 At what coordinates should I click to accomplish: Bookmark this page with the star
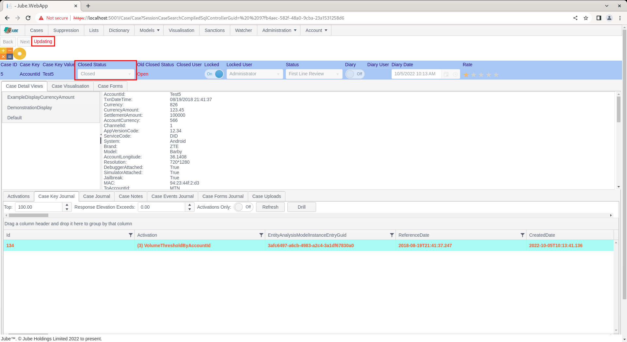pos(586,18)
